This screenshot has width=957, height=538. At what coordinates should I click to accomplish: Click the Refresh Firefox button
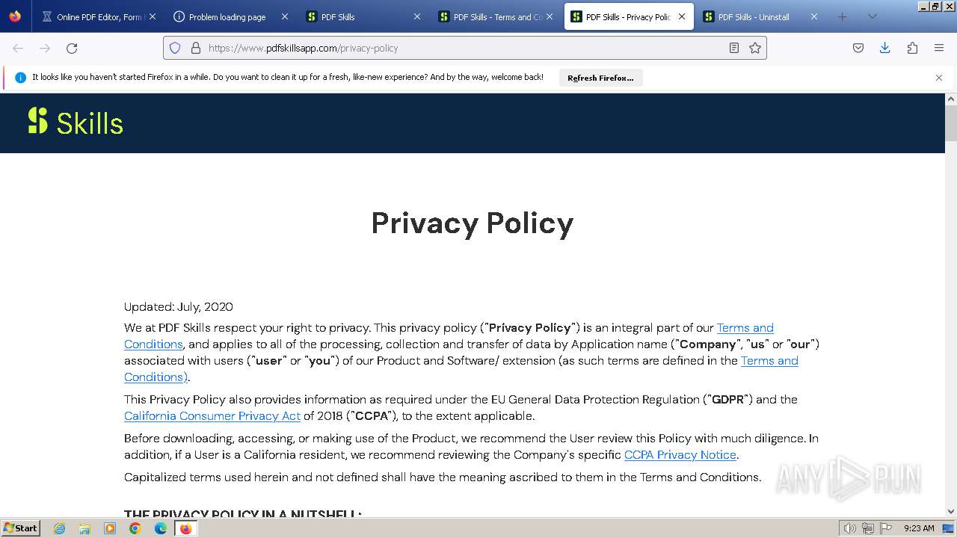[x=600, y=78]
